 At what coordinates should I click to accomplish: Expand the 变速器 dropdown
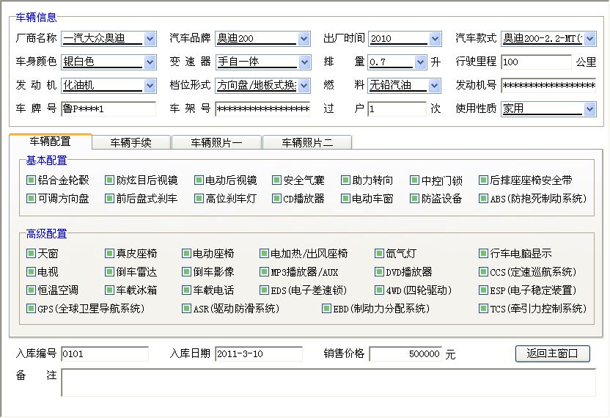click(x=304, y=62)
